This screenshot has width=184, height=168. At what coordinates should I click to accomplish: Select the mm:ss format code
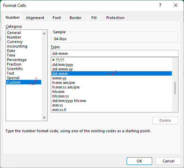[x=112, y=105]
